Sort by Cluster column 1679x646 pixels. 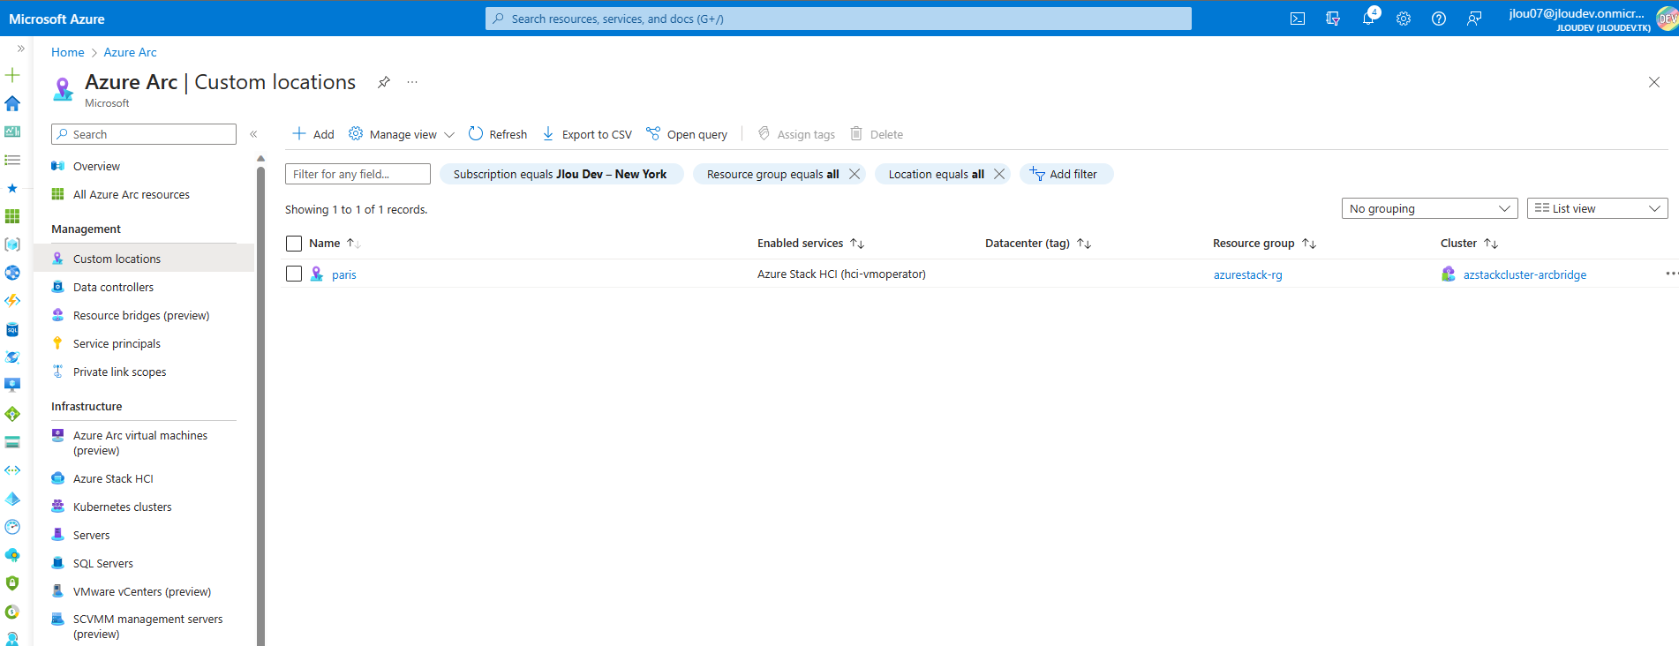pyautogui.click(x=1469, y=244)
